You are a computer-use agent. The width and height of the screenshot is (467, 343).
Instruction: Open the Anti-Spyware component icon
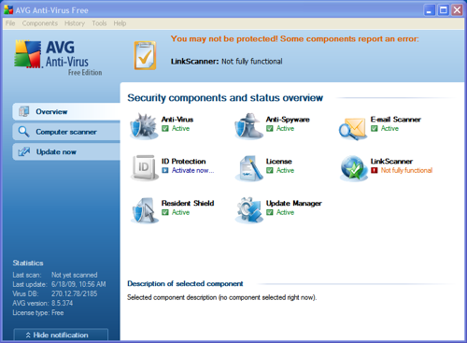coord(248,126)
